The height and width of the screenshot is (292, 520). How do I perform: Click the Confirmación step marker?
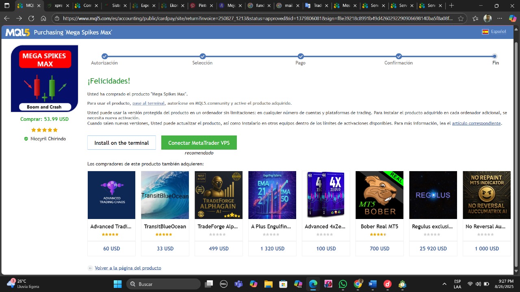399,56
